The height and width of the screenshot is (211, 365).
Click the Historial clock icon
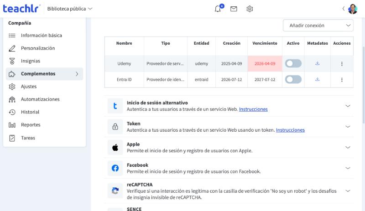pos(12,112)
